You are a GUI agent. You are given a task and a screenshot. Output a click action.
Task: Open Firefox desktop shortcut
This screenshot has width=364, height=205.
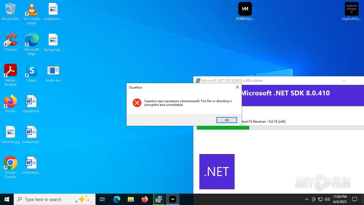pos(11,104)
